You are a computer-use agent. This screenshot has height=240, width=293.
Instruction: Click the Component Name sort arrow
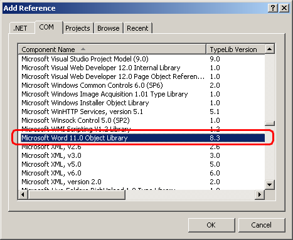(x=83, y=49)
